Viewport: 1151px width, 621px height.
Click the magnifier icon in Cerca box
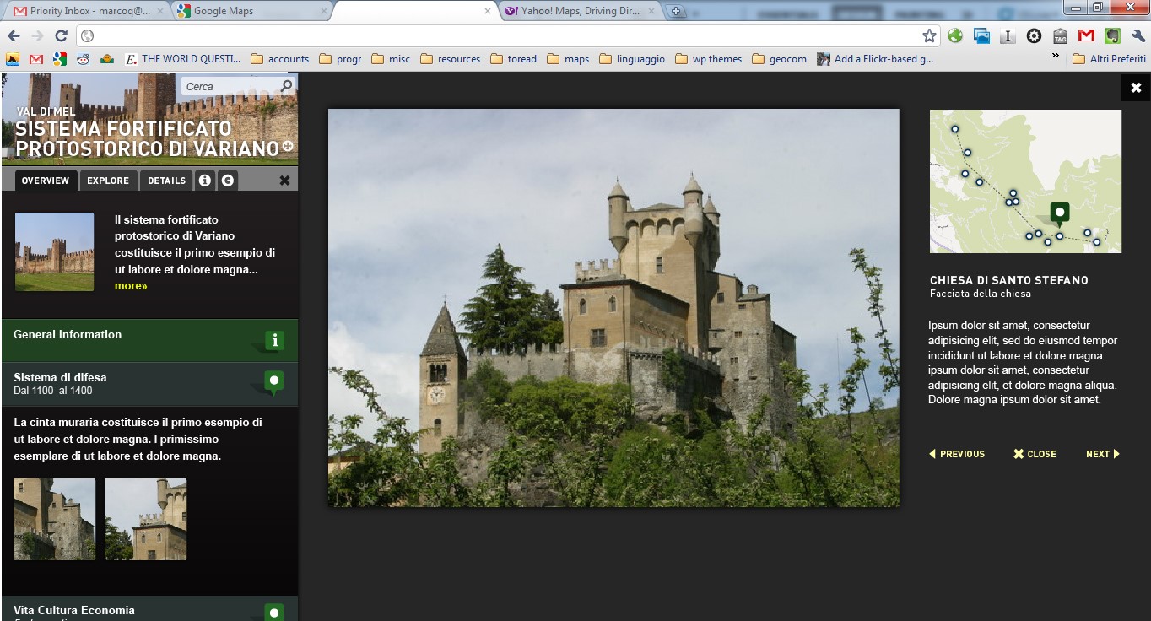point(286,86)
